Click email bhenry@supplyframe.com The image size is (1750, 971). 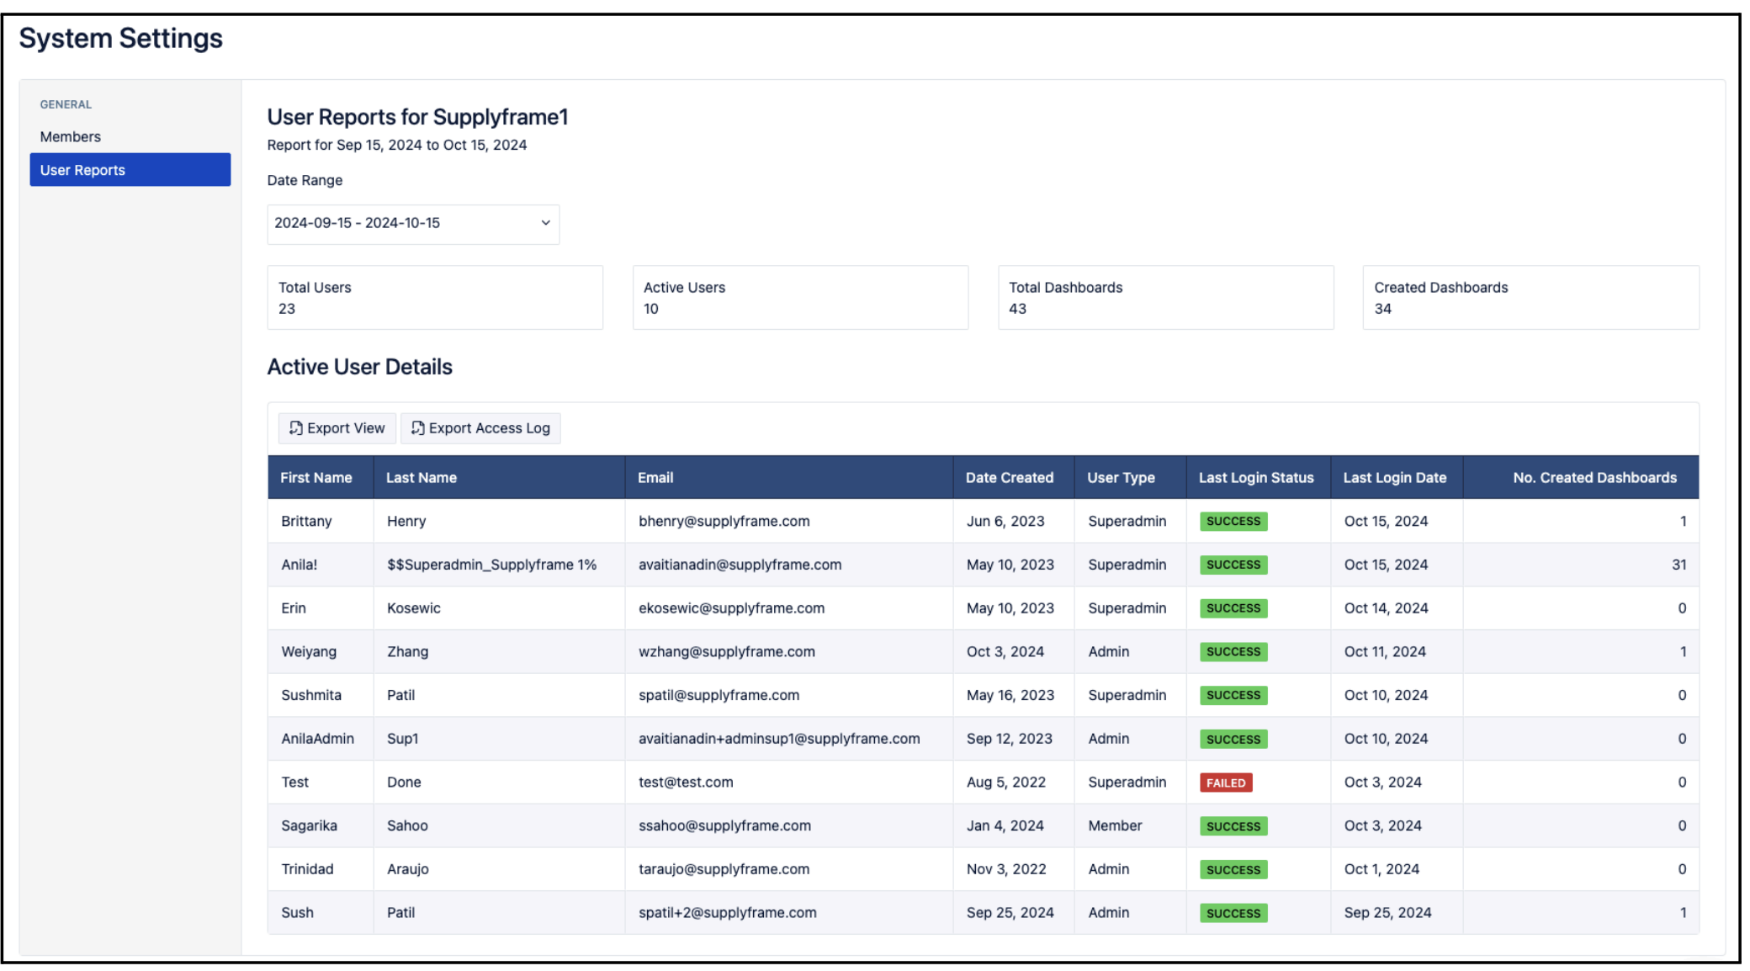pyautogui.click(x=724, y=522)
